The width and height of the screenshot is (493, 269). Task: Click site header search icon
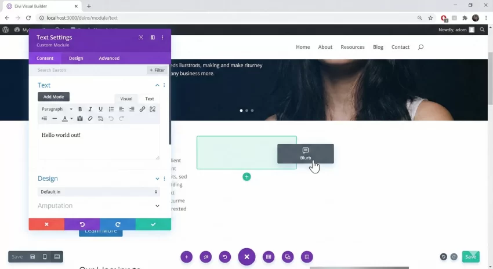420,47
